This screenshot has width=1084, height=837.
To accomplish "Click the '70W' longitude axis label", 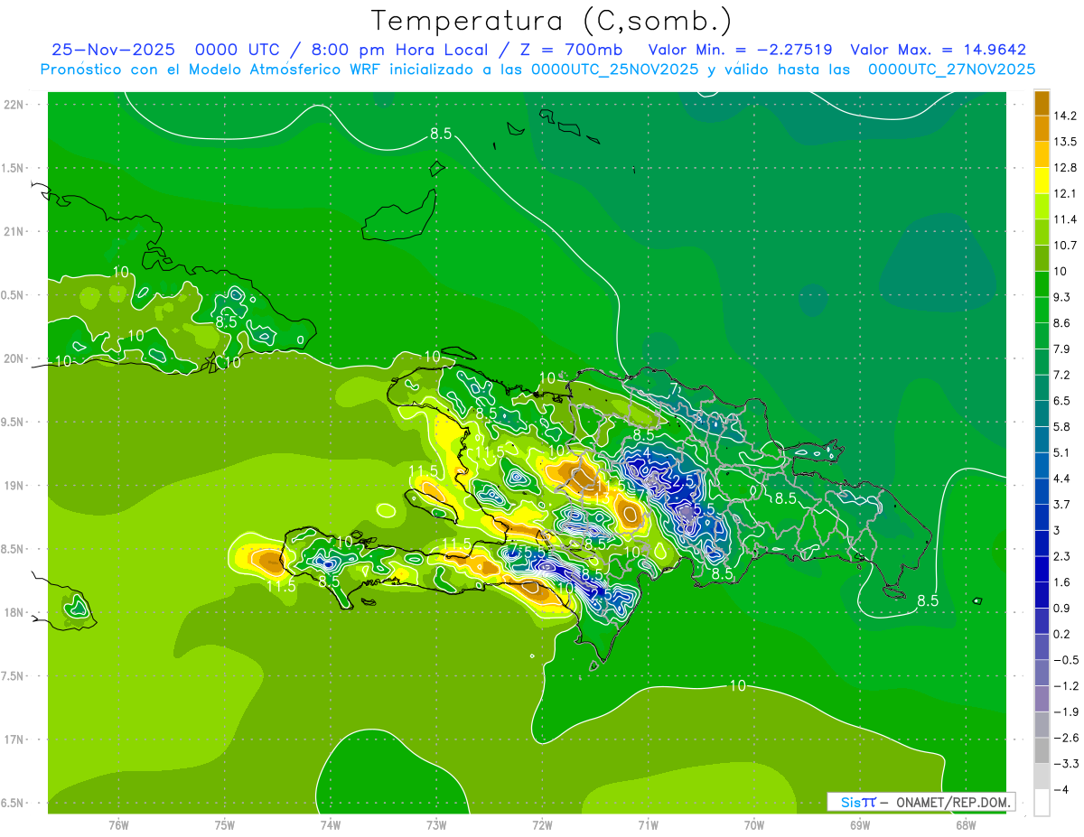I will tap(754, 826).
